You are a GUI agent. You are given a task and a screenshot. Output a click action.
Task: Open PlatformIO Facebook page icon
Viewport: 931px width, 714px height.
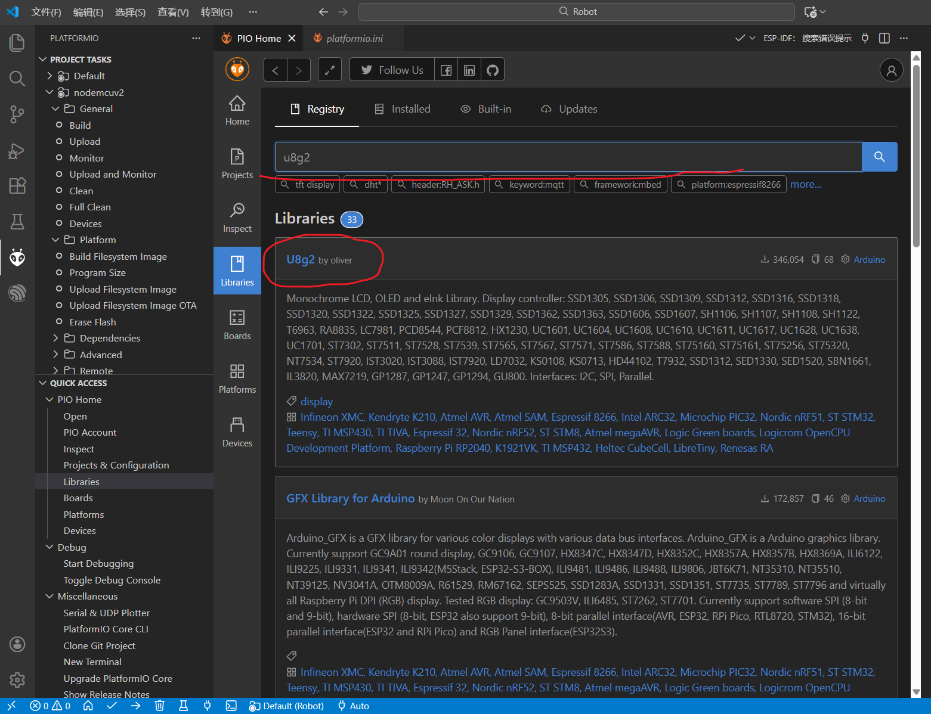click(x=446, y=70)
